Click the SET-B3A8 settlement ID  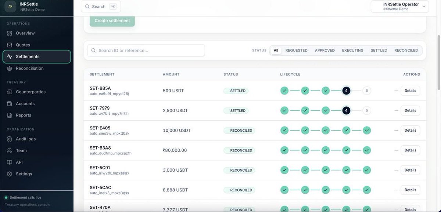point(100,148)
